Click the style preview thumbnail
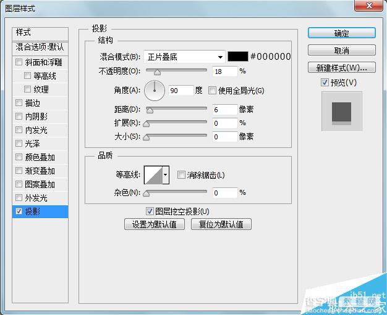The image size is (387, 315). (x=342, y=111)
